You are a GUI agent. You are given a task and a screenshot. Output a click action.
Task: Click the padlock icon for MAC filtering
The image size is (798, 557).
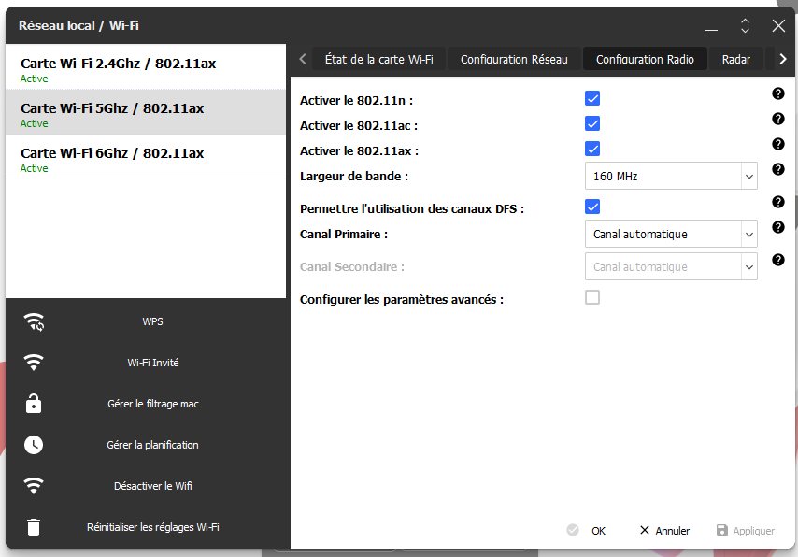coord(34,404)
